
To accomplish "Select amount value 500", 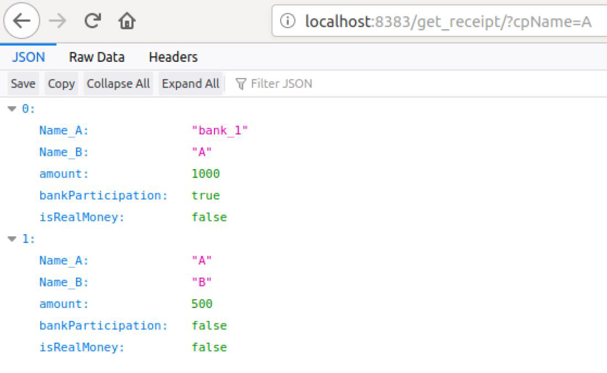I will click(x=202, y=304).
